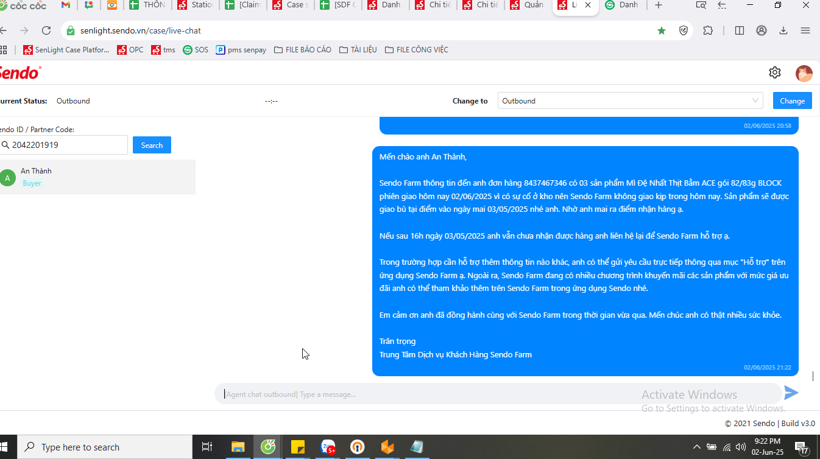This screenshot has height=459, width=820.
Task: Open a new browser tab with the plus button
Action: (x=659, y=5)
